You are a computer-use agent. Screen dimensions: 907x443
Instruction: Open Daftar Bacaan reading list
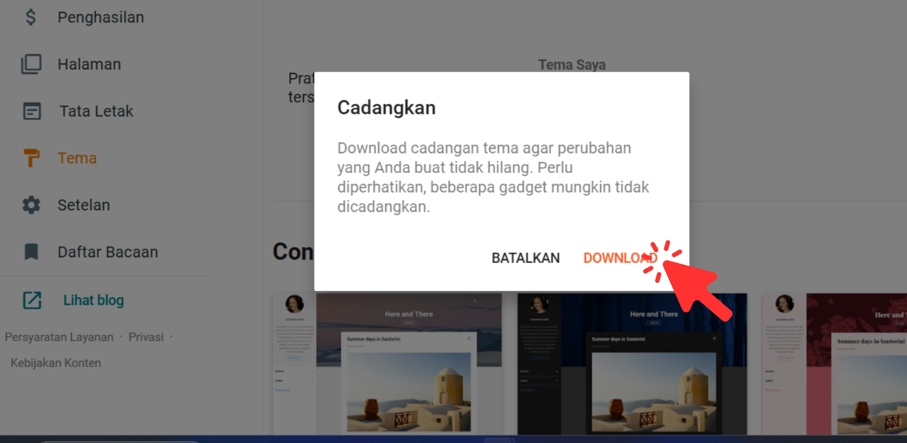[108, 252]
